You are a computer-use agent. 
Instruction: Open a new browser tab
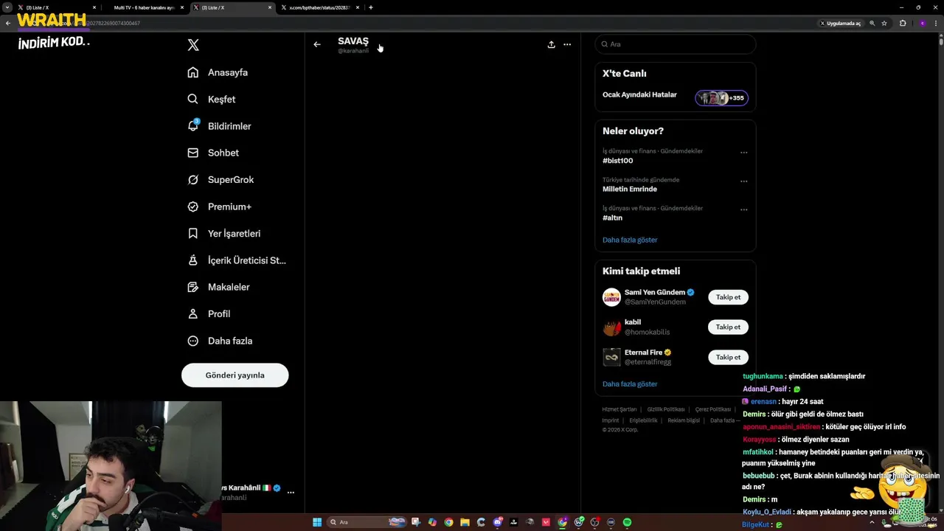(370, 7)
